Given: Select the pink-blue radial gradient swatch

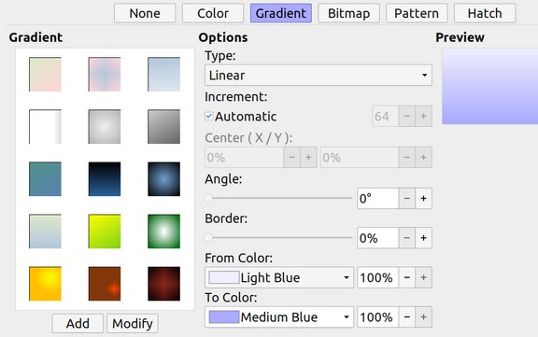Looking at the screenshot, I should pyautogui.click(x=105, y=75).
